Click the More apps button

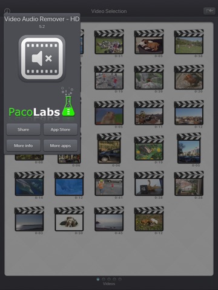click(61, 146)
